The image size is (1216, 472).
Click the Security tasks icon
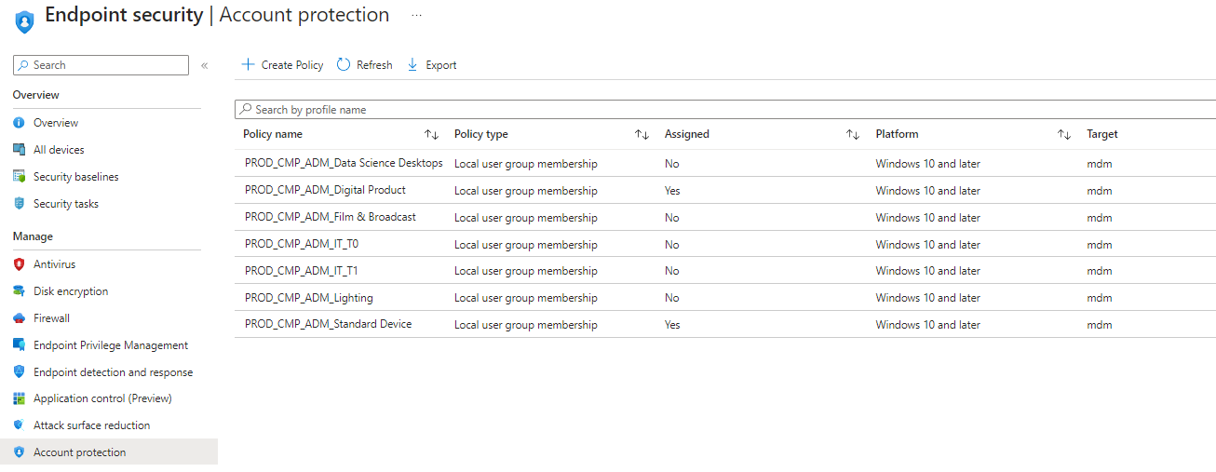[19, 204]
